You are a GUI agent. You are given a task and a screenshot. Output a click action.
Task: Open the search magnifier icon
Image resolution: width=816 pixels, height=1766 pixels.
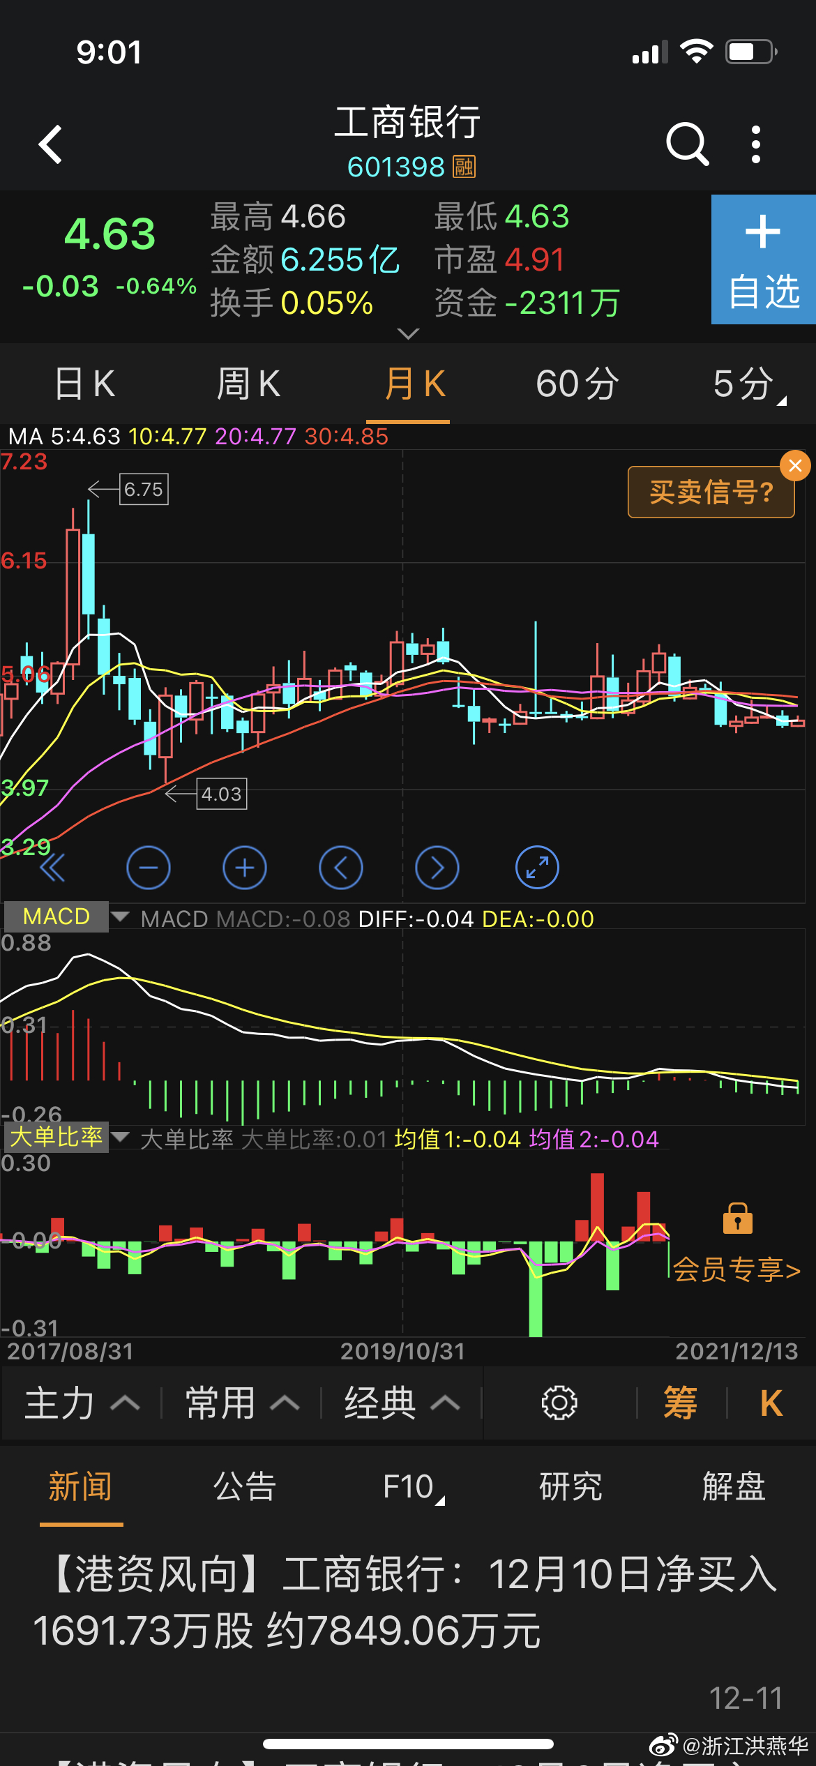[x=687, y=144]
